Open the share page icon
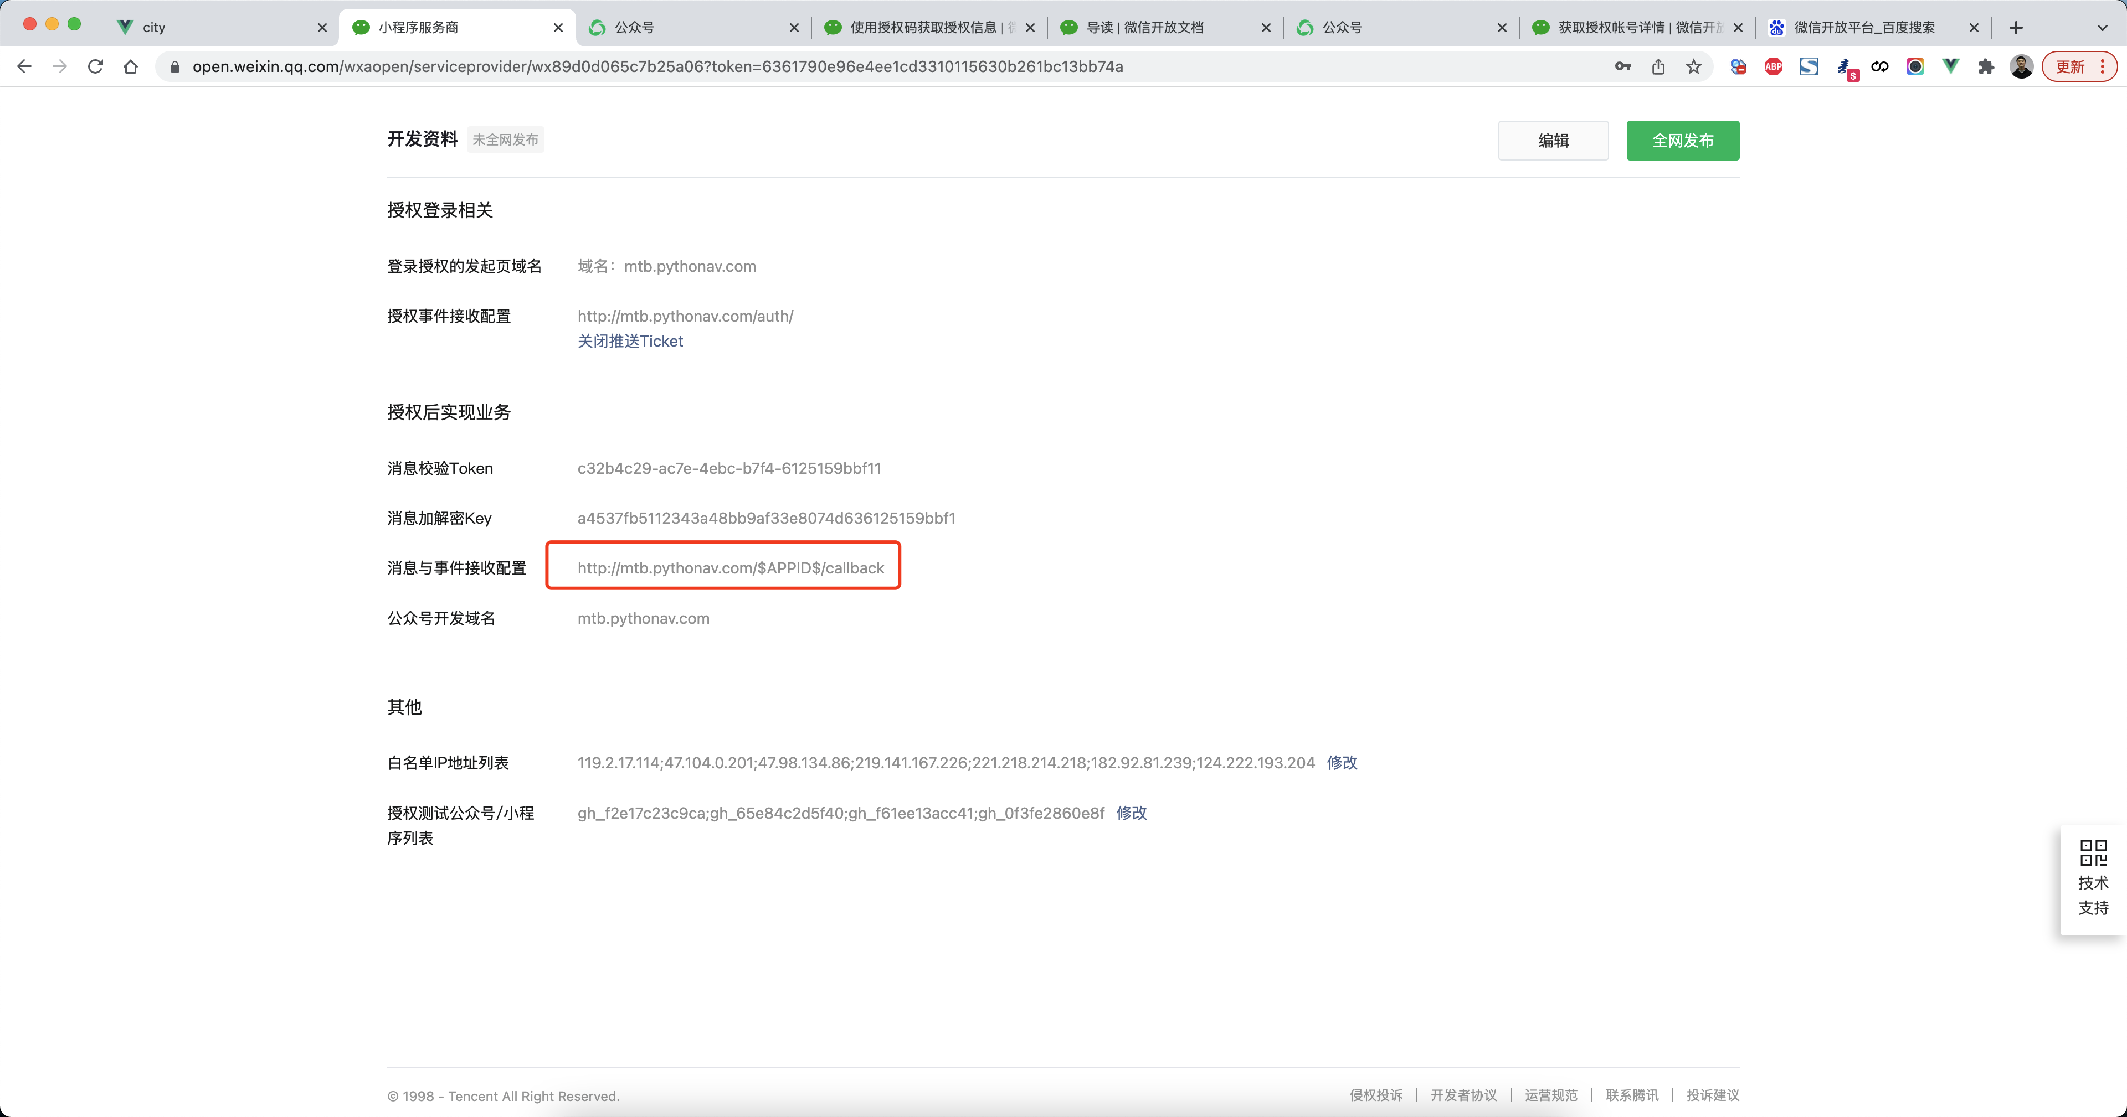 [x=1658, y=67]
